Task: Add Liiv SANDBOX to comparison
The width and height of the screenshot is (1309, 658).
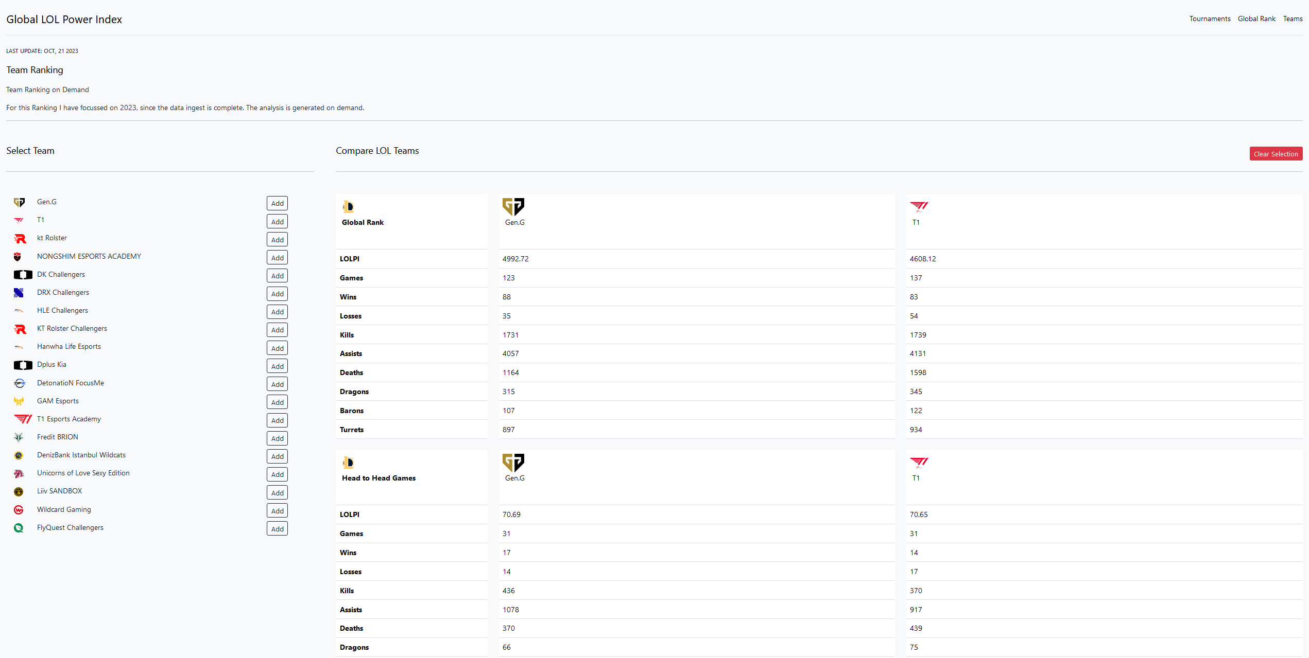Action: (277, 493)
